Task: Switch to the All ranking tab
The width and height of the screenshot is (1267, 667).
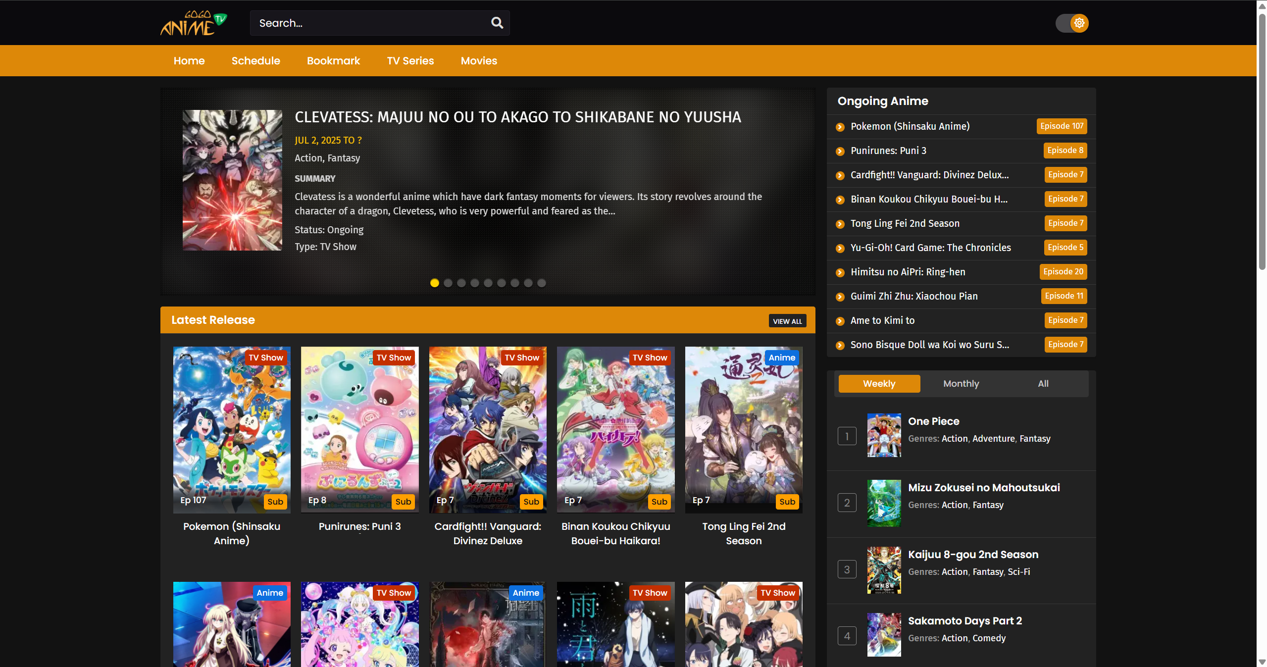Action: (1043, 384)
